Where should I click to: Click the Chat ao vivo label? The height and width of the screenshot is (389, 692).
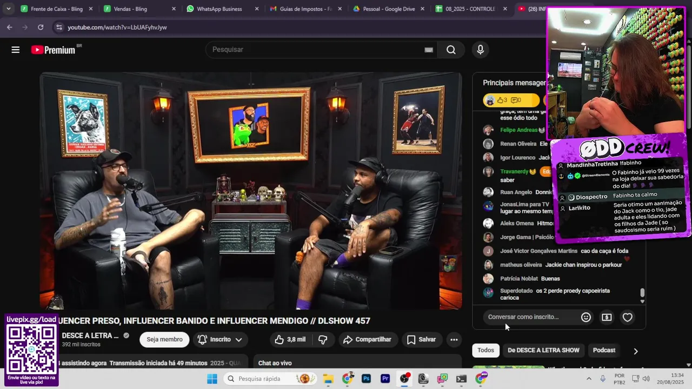(x=275, y=363)
